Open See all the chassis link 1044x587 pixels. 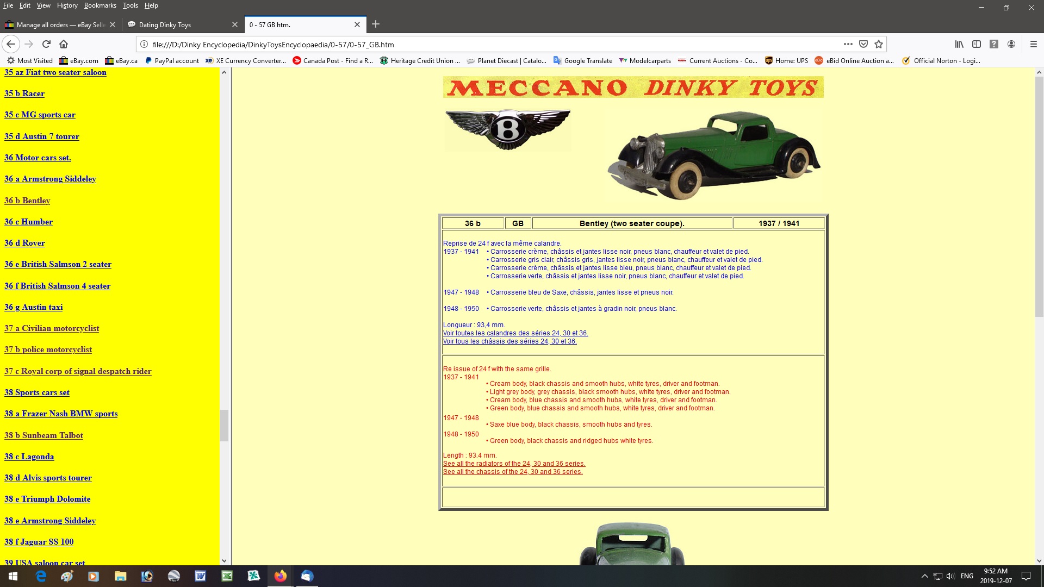(513, 472)
